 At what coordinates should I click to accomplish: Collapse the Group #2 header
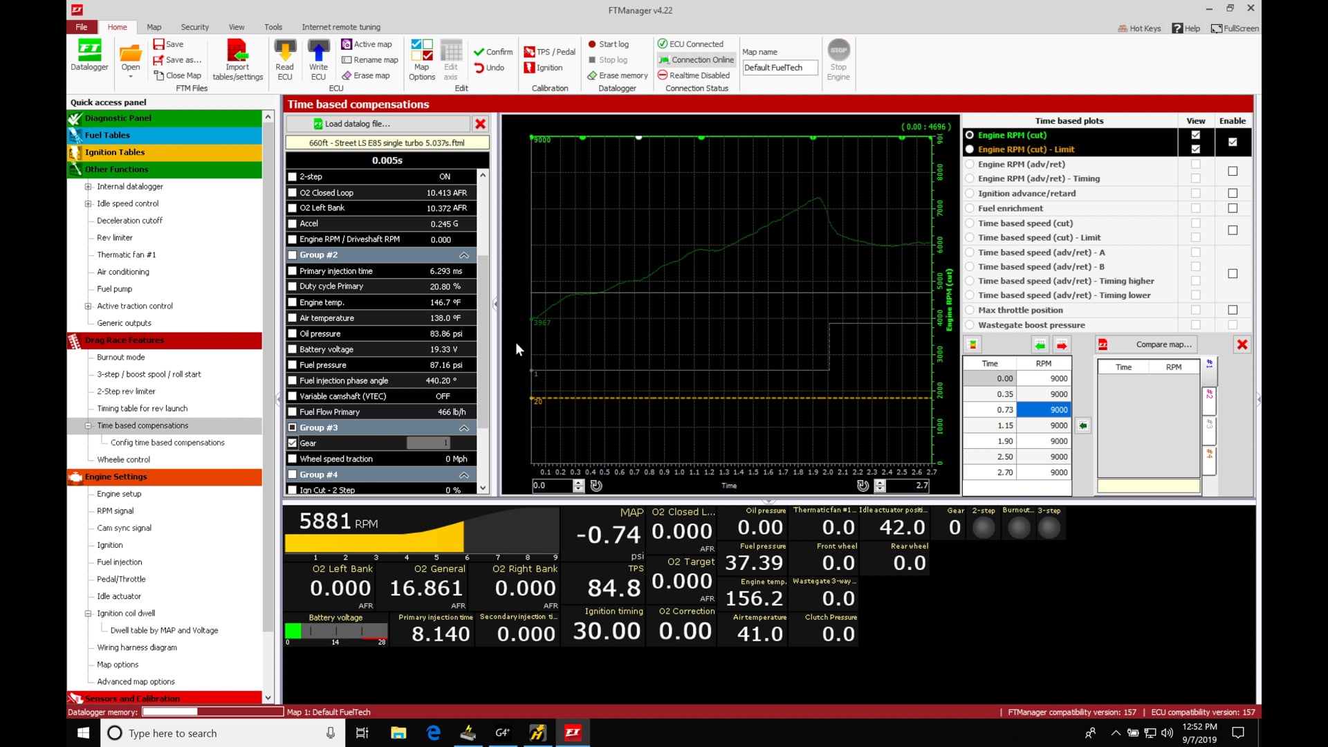pos(464,255)
